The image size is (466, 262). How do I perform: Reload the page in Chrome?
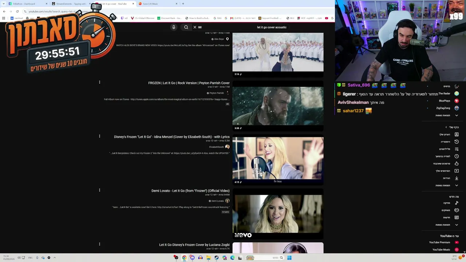(17, 11)
